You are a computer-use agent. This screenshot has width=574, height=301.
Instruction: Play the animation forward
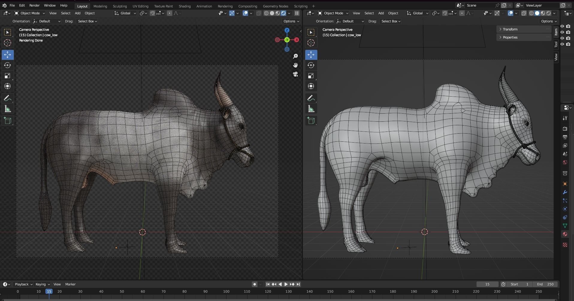point(286,284)
